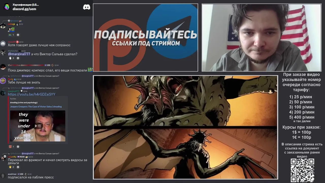Click the 'Курсы при заказе:' heading
325x183 pixels.
[302, 127]
